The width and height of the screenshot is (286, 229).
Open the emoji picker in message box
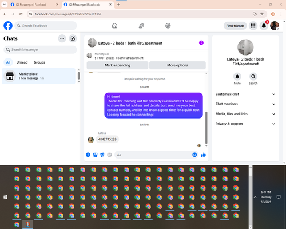[x=194, y=155]
